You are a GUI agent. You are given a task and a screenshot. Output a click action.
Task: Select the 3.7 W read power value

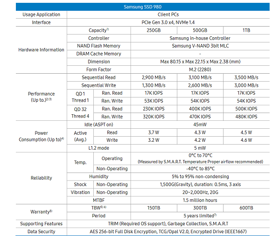coord(154,132)
